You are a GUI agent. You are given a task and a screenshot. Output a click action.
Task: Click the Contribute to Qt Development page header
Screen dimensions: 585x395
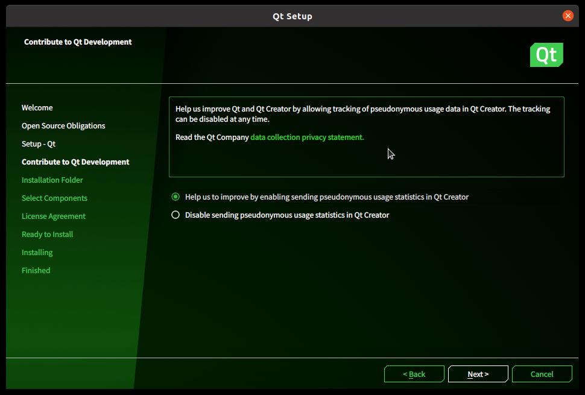coord(78,42)
